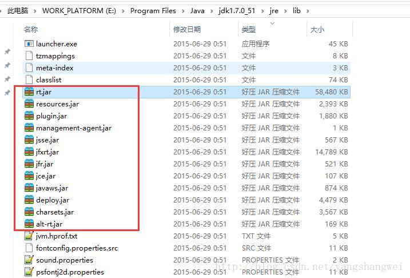Open the chevron after Java breadcrumb
Image resolution: width=410 pixels, height=278 pixels.
click(212, 11)
